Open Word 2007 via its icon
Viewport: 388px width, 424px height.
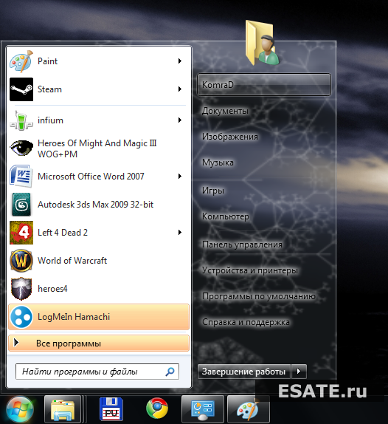[21, 177]
